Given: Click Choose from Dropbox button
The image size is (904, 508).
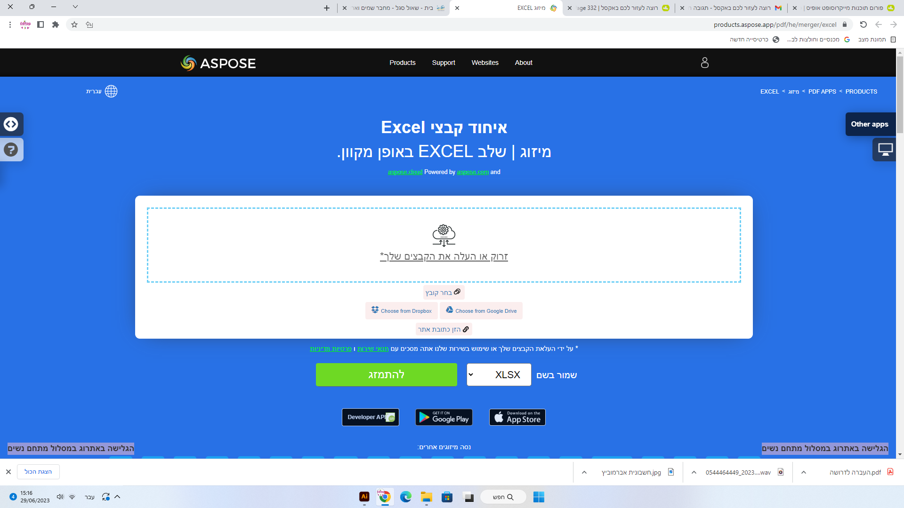Looking at the screenshot, I should (401, 311).
